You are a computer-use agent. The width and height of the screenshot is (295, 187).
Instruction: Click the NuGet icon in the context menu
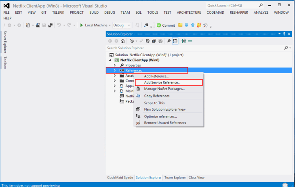138,88
